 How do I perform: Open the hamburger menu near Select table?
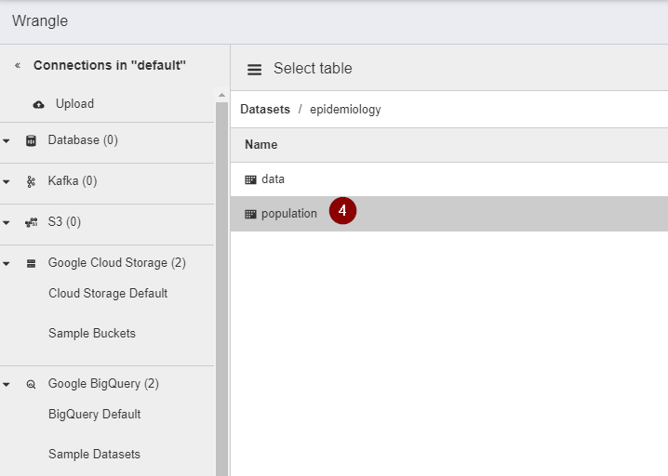point(254,69)
